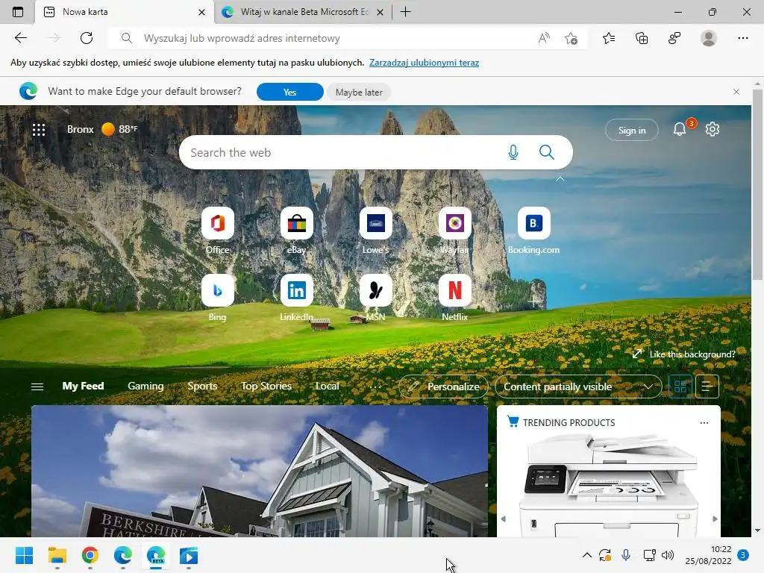The height and width of the screenshot is (573, 764).
Task: Open Trending Products card options ellipsis
Action: point(704,422)
